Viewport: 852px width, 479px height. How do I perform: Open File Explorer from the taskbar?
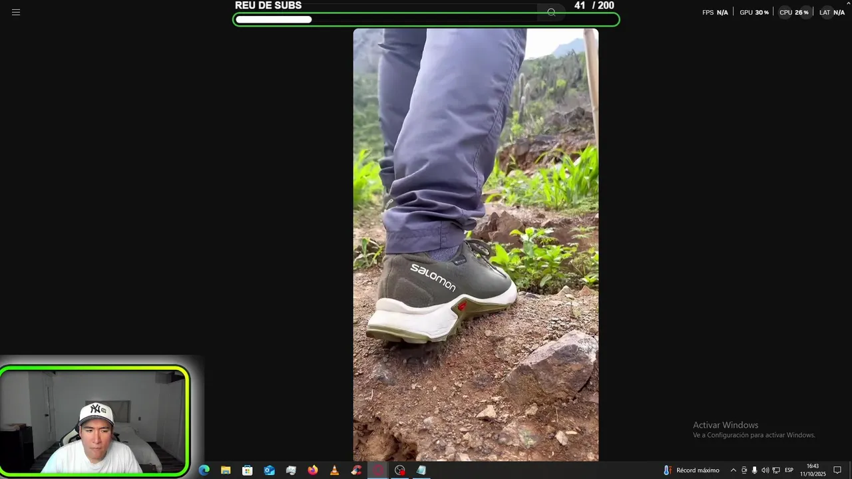point(226,470)
